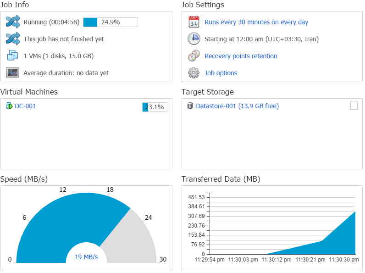Click the 24.9% job progress bar
The image size is (365, 273).
111,22
